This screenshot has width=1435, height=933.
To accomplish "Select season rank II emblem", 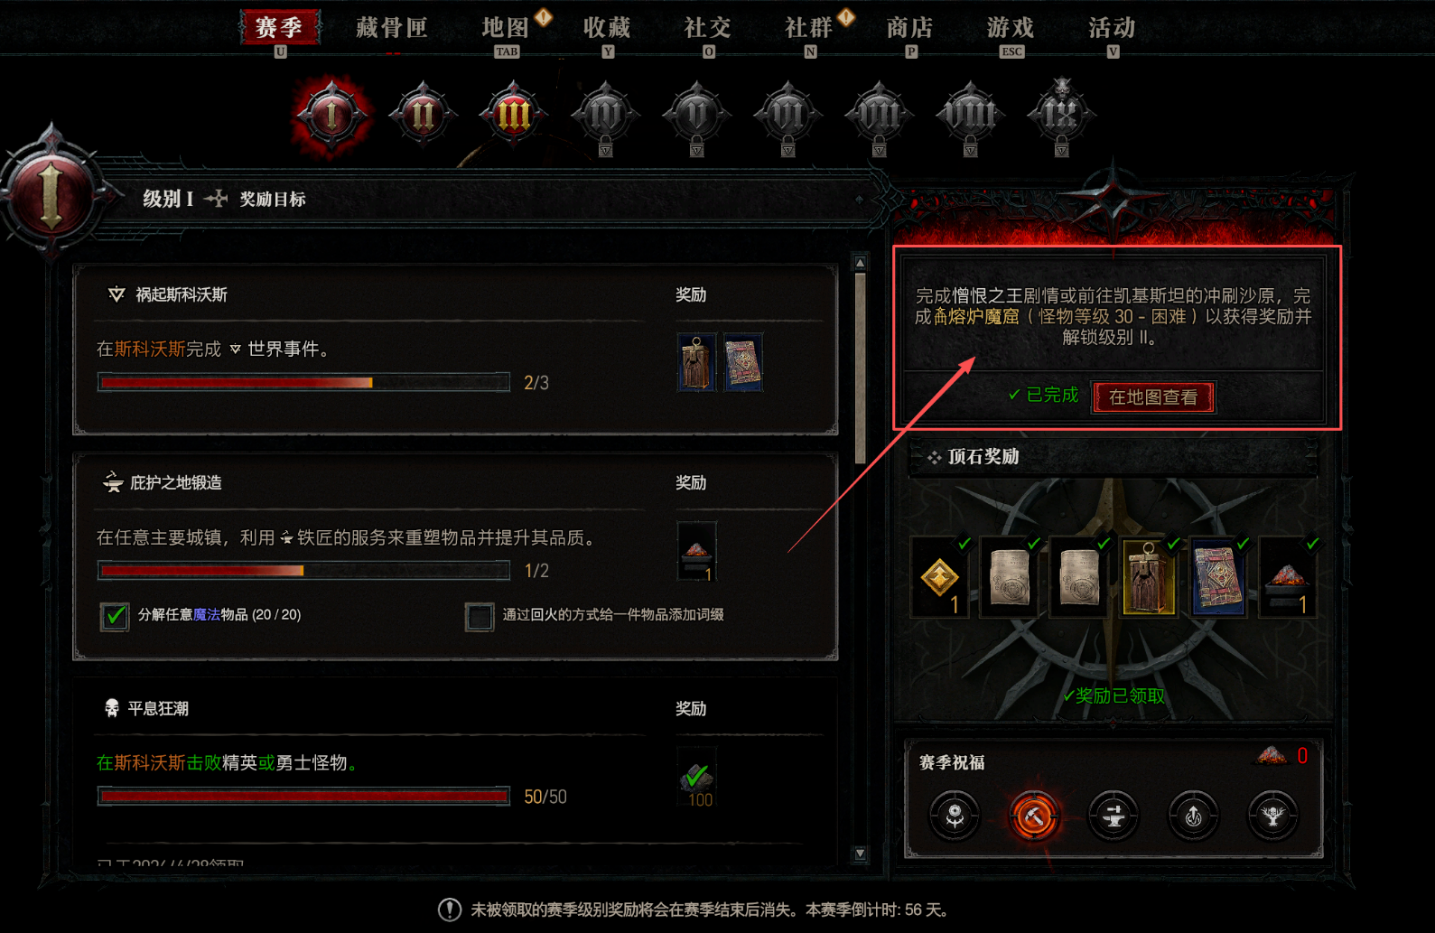I will 422,115.
